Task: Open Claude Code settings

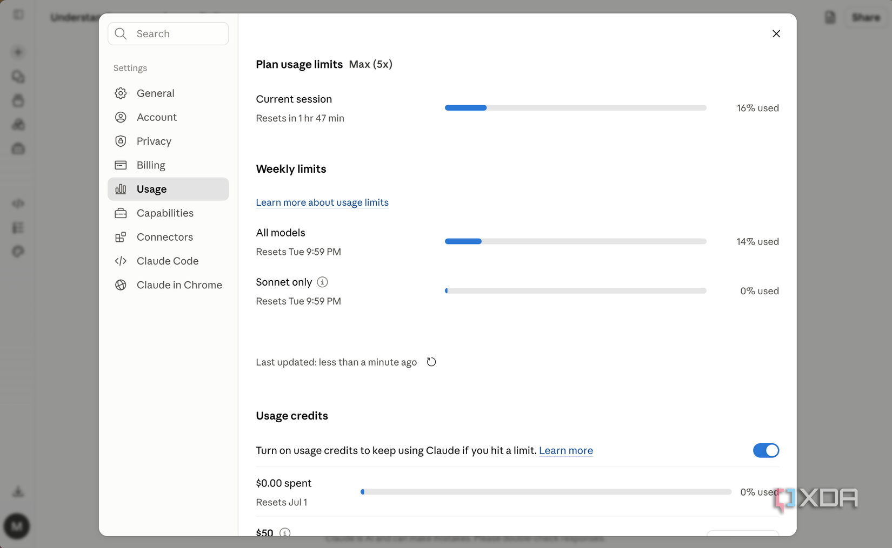Action: pos(168,261)
